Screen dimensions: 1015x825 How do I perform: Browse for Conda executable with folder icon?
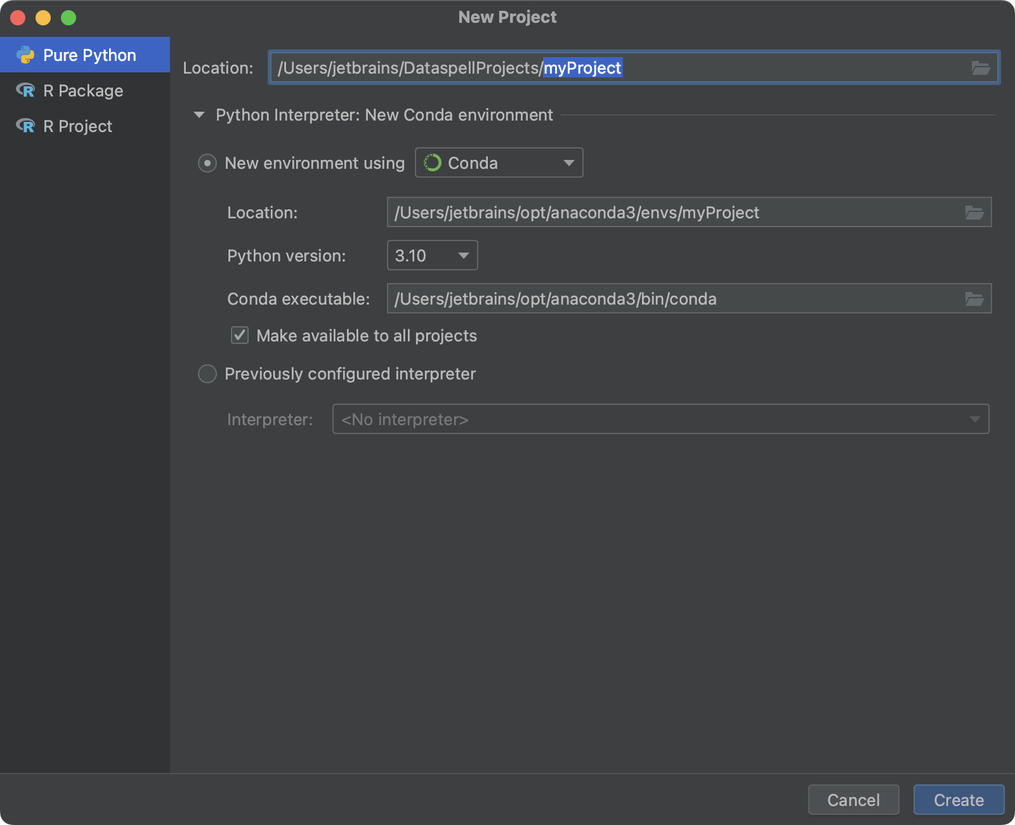(x=974, y=299)
